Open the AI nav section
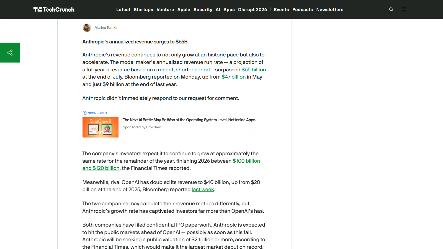Image resolution: width=443 pixels, height=249 pixels. tap(218, 9)
